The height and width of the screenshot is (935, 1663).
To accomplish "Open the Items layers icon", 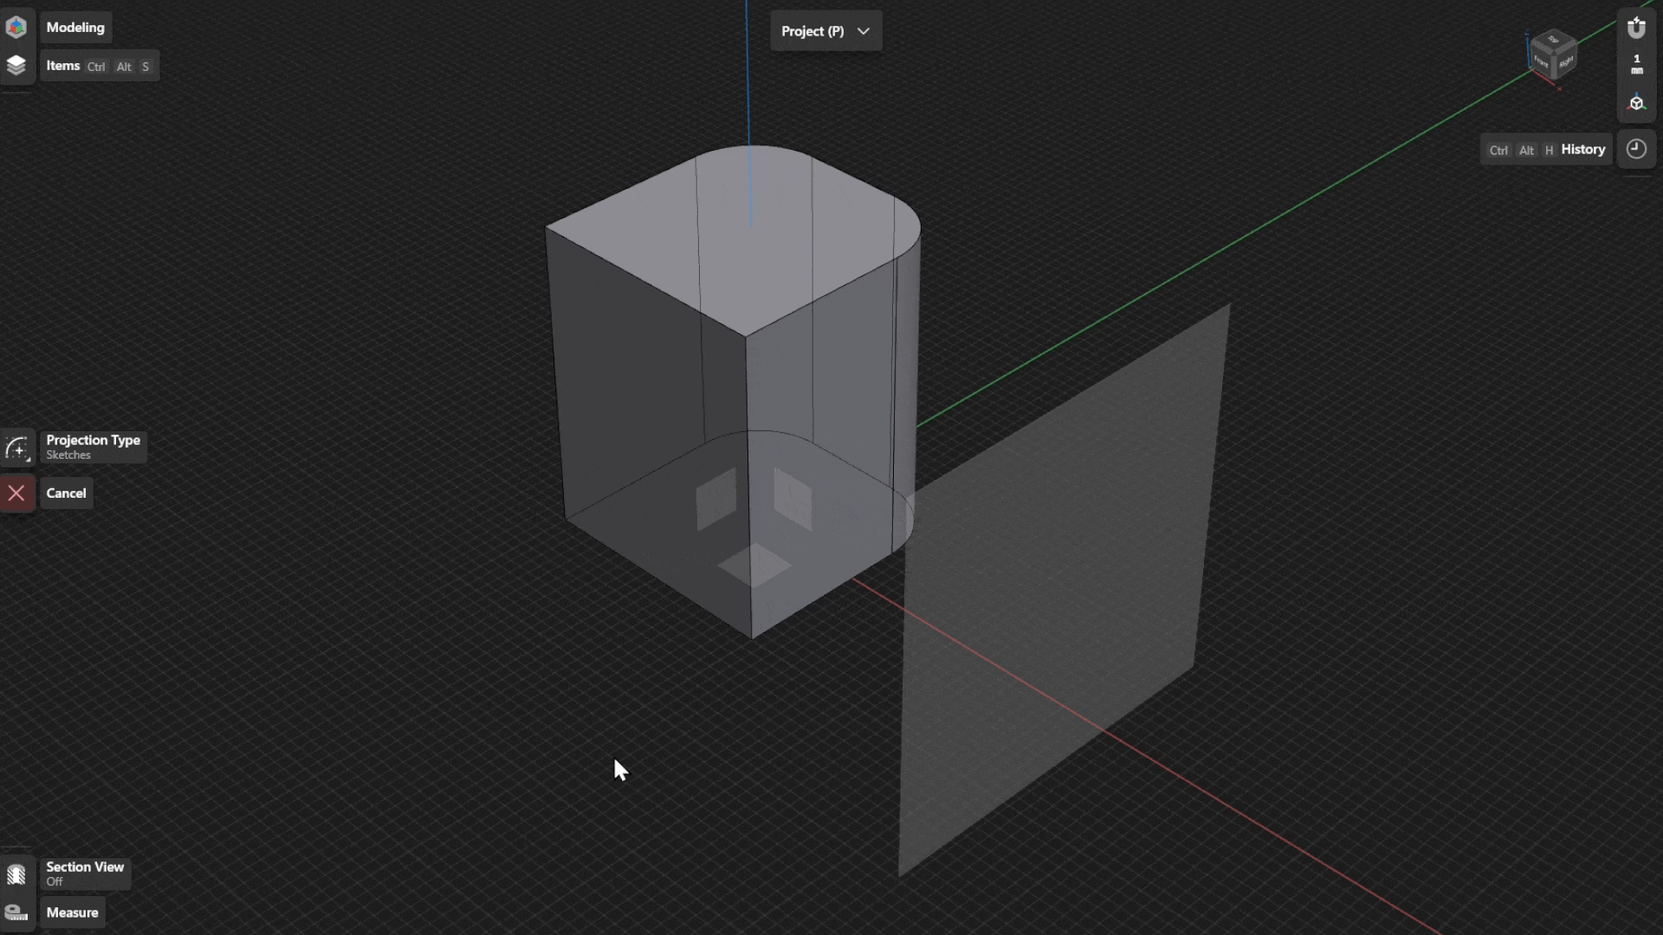I will (16, 66).
